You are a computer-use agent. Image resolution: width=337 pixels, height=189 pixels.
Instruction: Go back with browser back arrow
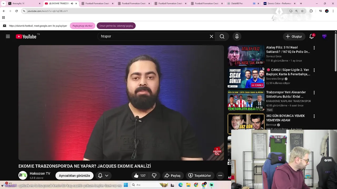(x=4, y=11)
